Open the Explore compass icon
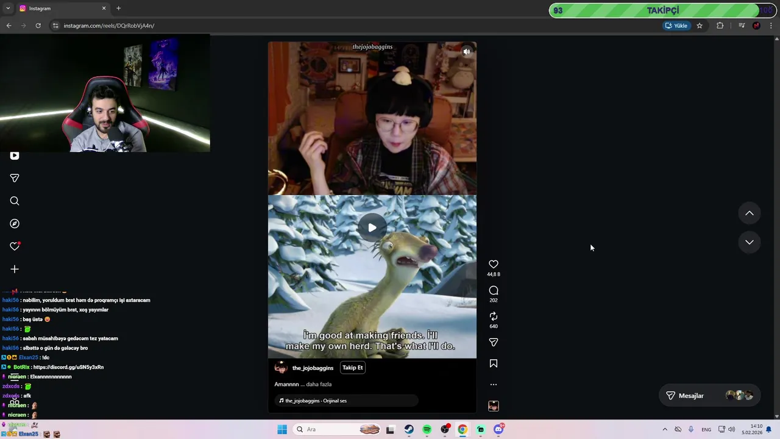Screen dimensions: 780x439 coord(15,224)
